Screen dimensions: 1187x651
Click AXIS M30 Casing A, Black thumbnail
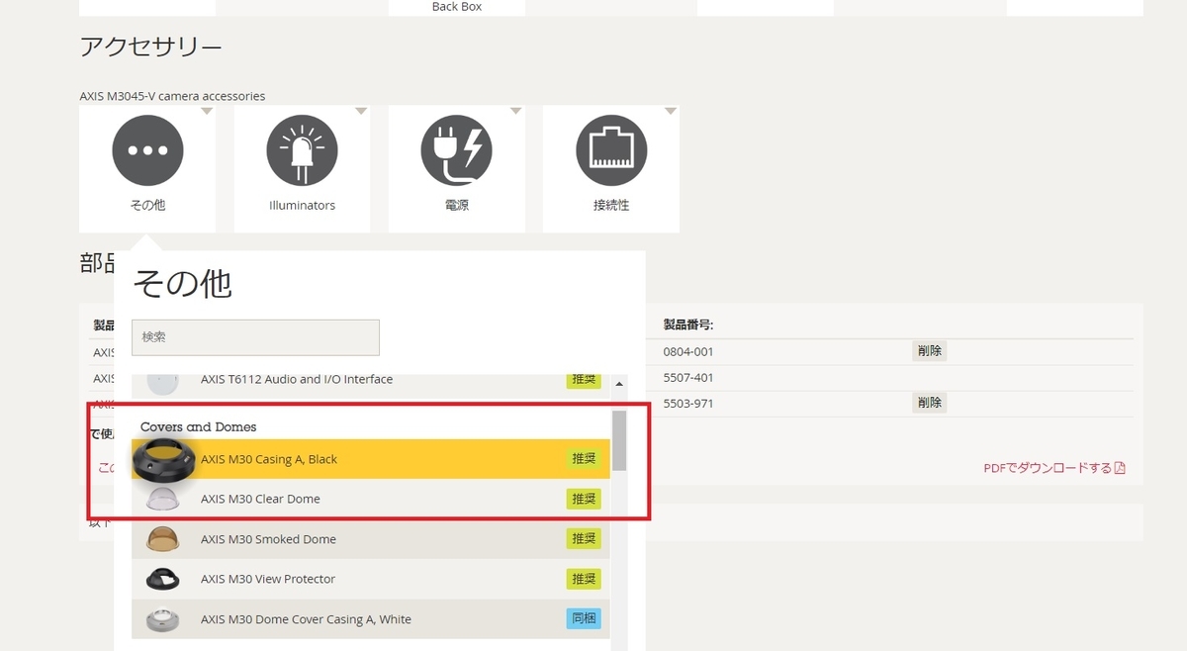(163, 459)
